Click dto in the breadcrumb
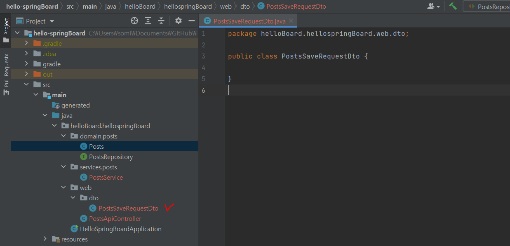510x246 pixels. 245,7
